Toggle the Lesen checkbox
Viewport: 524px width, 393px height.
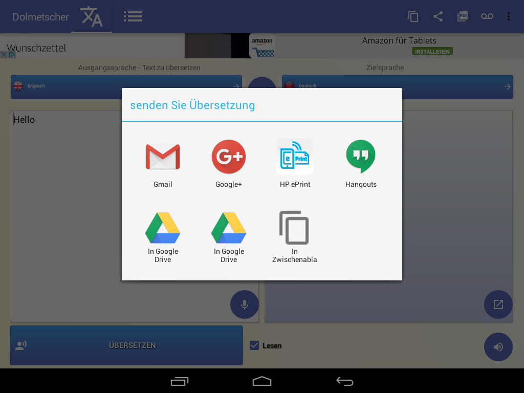254,345
